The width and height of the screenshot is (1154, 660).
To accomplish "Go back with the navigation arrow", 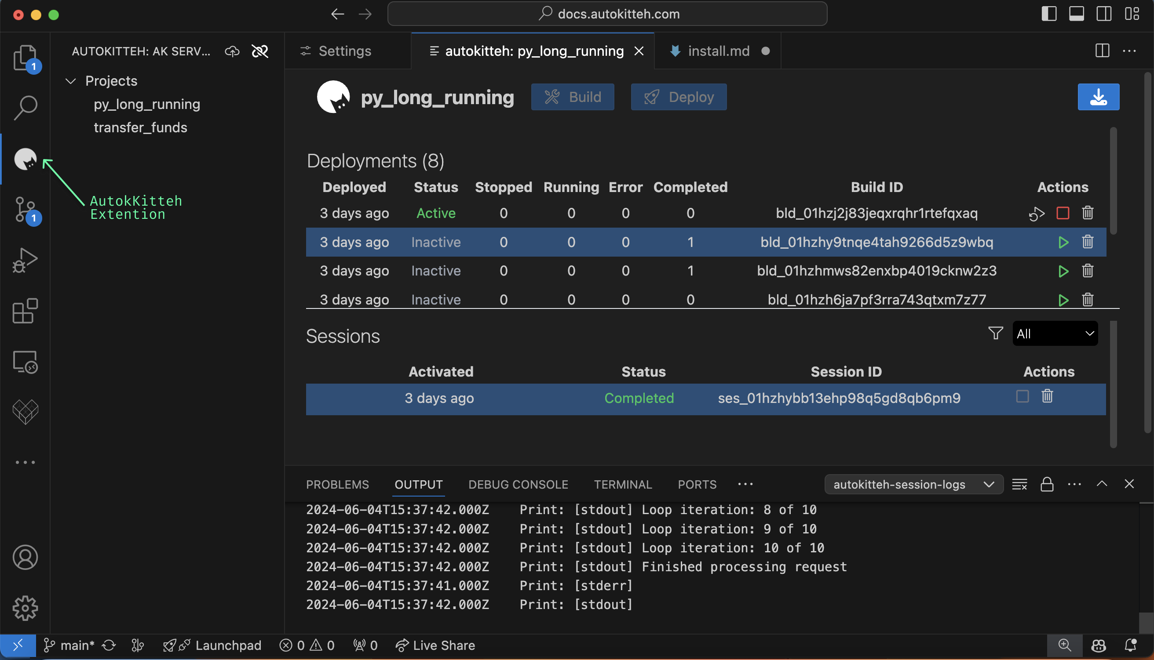I will click(337, 14).
